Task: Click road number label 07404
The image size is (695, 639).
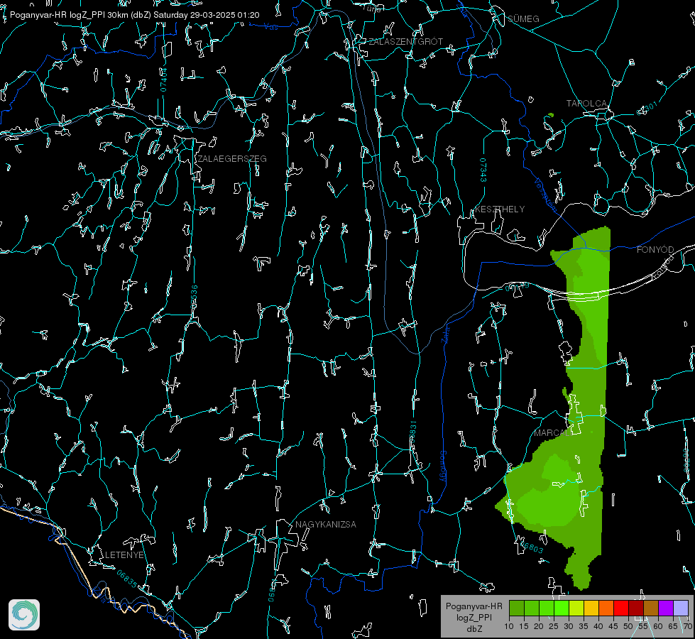Action: [x=163, y=80]
